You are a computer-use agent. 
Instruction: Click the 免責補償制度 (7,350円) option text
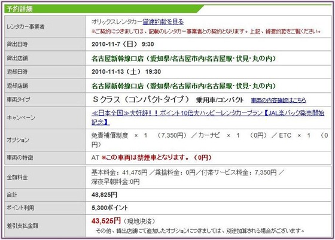pos(139,135)
